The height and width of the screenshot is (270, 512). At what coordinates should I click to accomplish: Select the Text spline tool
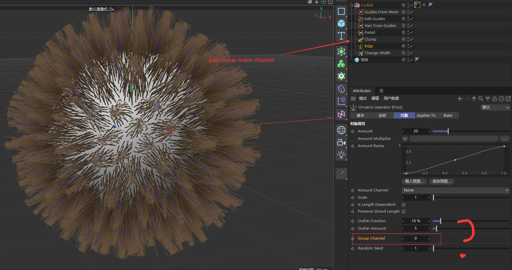[x=341, y=36]
